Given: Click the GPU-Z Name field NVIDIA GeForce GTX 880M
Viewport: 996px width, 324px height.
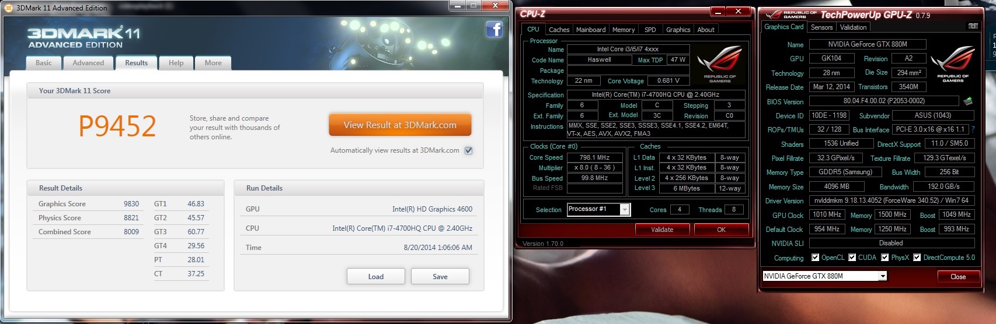Looking at the screenshot, I should pos(868,44).
